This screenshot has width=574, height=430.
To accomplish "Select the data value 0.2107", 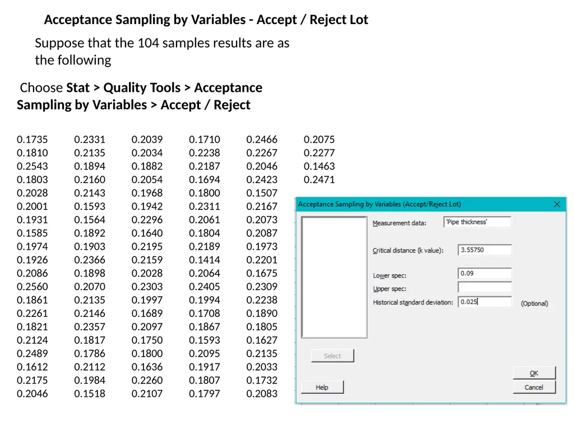I will 147,394.
